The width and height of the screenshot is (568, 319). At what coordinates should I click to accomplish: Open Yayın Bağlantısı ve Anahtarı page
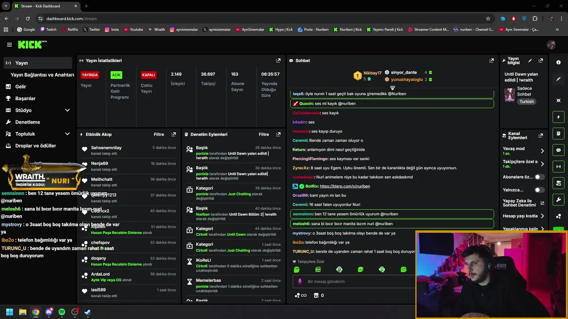(42, 75)
